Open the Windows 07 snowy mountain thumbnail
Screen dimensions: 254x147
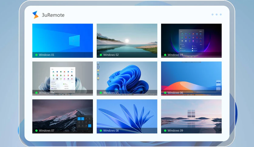[63, 116]
